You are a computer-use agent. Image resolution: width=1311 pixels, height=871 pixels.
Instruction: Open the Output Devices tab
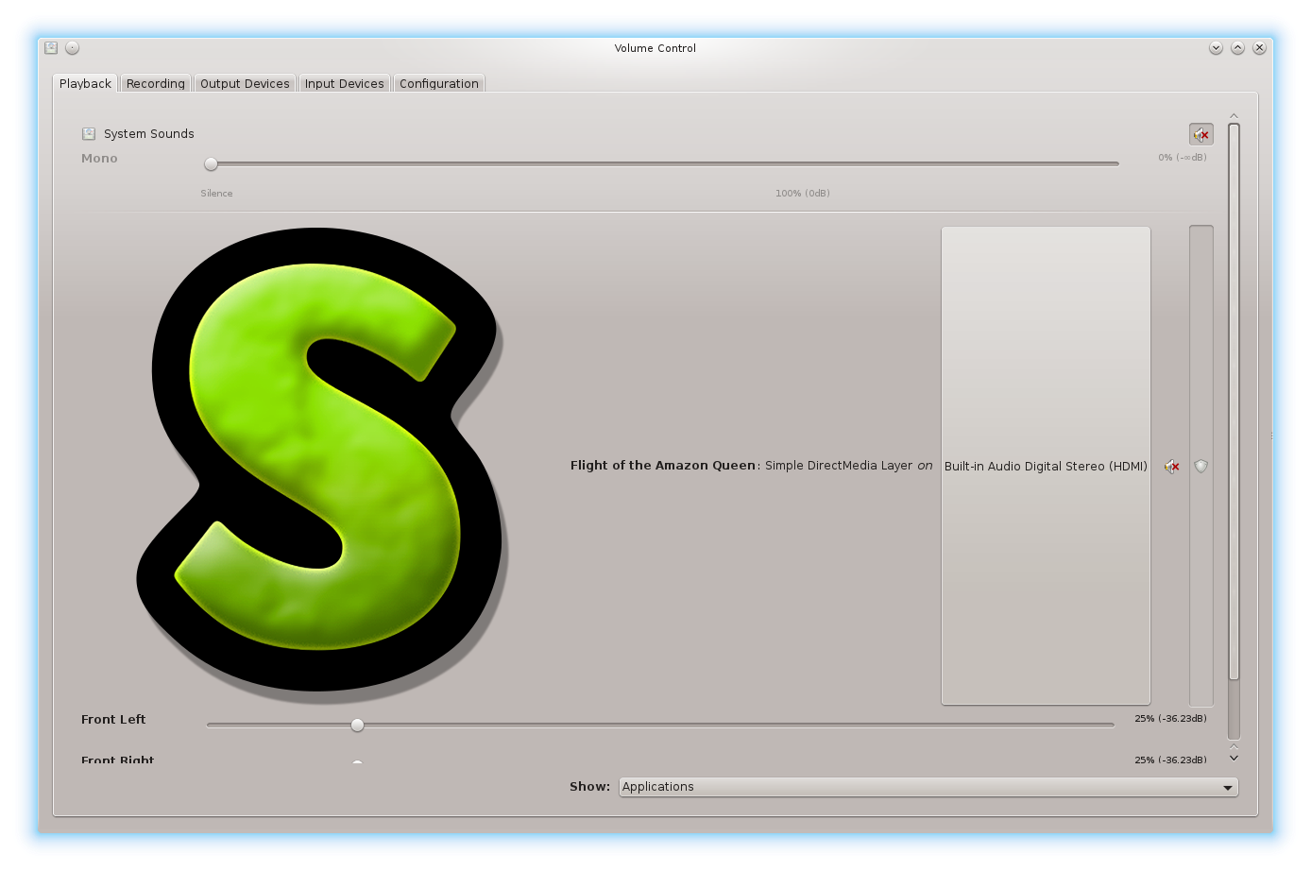click(x=245, y=84)
